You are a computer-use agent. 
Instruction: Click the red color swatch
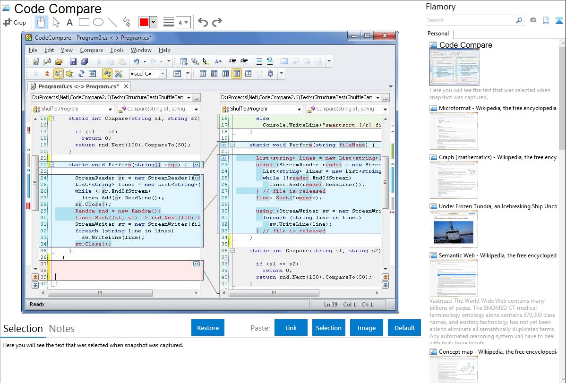click(144, 22)
